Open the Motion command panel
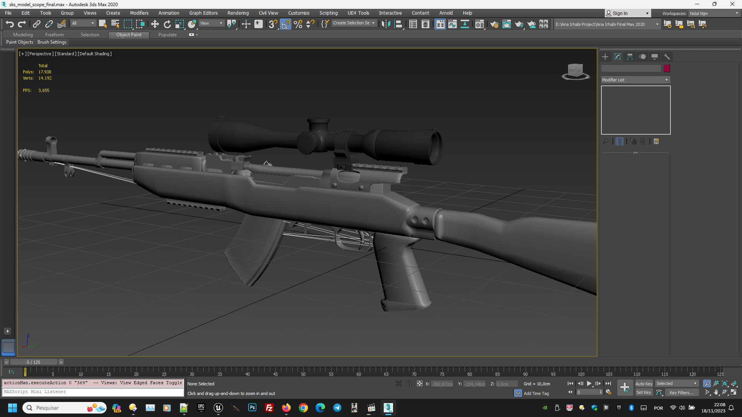The image size is (742, 417). (642, 57)
